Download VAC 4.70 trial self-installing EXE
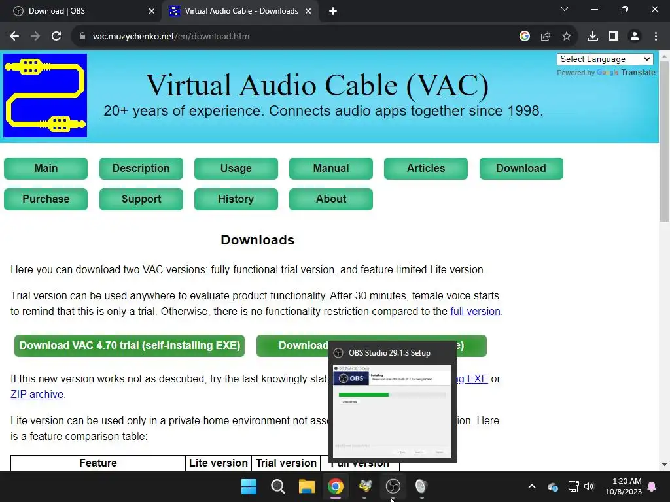Image resolution: width=670 pixels, height=502 pixels. (x=130, y=345)
